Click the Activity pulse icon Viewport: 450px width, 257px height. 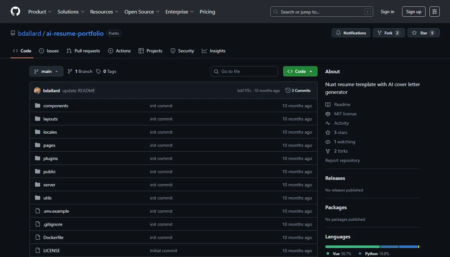pos(328,123)
